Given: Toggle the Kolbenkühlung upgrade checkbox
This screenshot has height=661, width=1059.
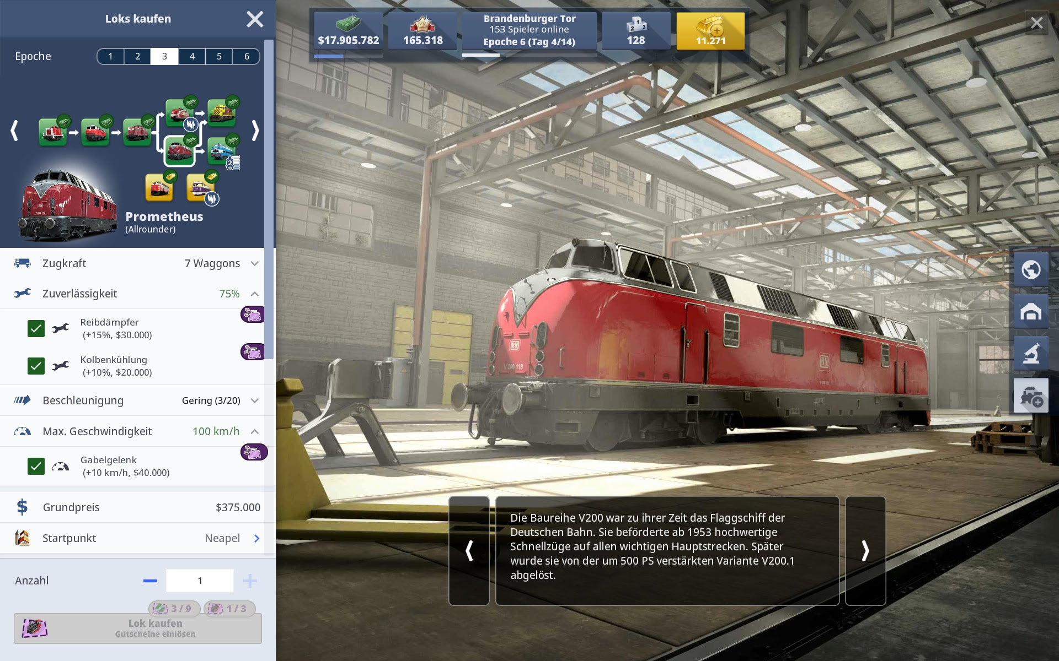Looking at the screenshot, I should click(36, 366).
